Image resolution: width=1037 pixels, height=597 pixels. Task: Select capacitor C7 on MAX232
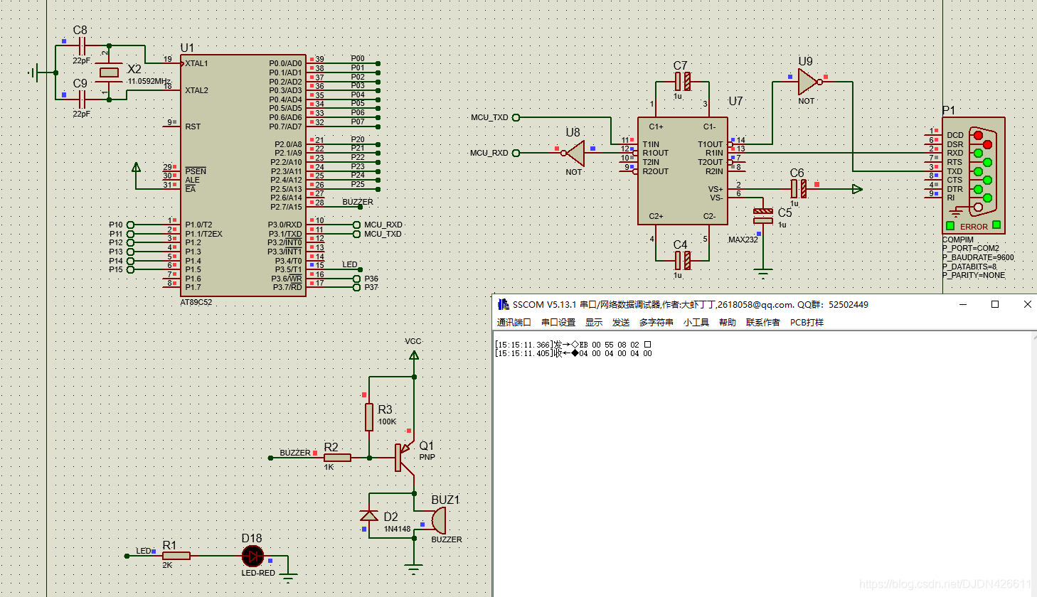(683, 82)
